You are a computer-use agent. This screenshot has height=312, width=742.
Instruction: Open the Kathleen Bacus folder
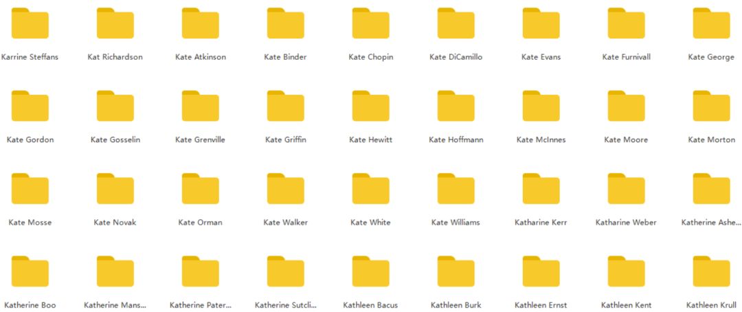pyautogui.click(x=370, y=271)
